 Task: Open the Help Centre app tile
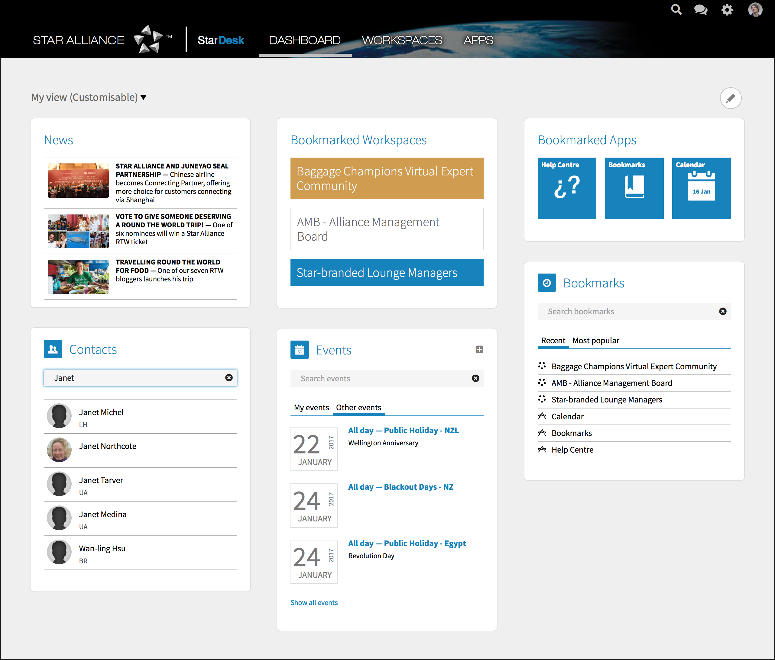[567, 188]
